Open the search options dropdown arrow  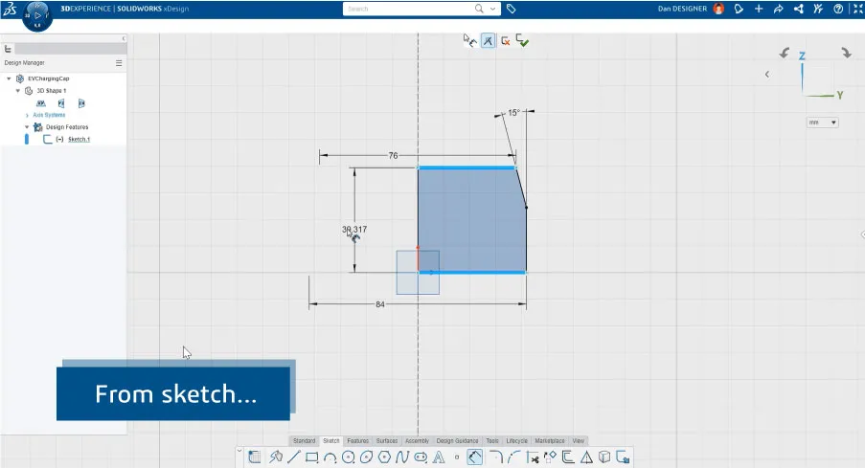(492, 9)
